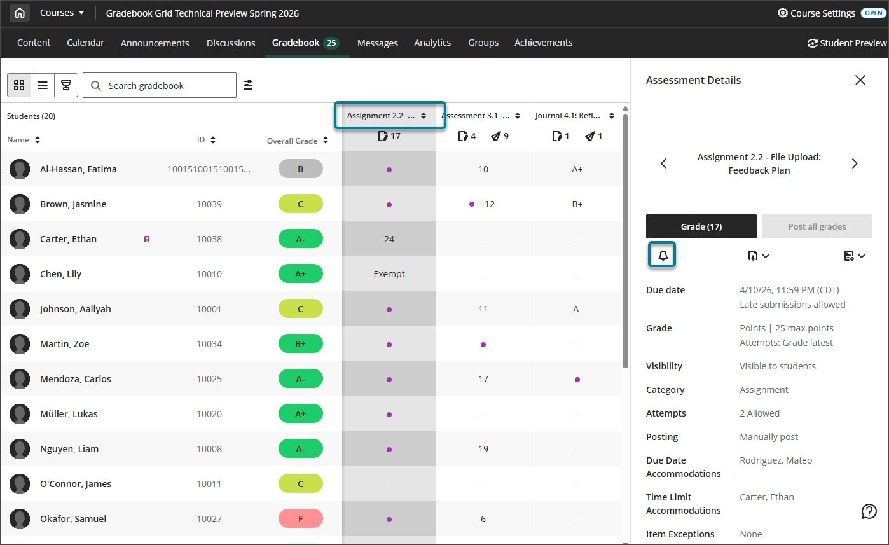Click the flag icon next to Carter, Ethan
Image resolution: width=889 pixels, height=545 pixels.
[x=147, y=239]
